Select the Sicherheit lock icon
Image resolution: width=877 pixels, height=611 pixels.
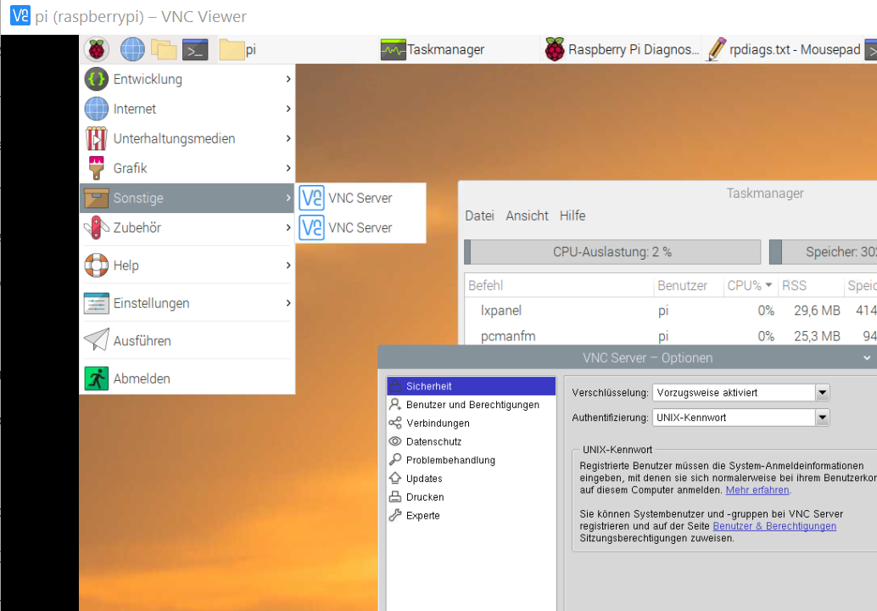[x=395, y=385]
